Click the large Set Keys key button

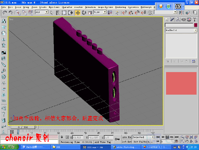coord(117,139)
